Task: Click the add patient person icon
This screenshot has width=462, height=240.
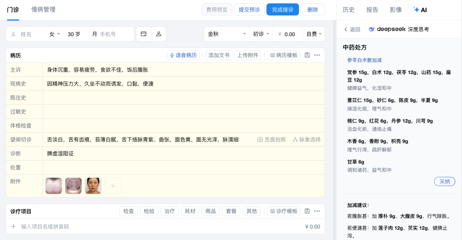Action: coord(159,34)
